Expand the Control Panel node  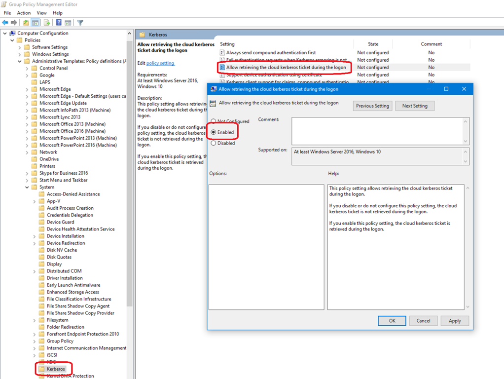point(27,68)
